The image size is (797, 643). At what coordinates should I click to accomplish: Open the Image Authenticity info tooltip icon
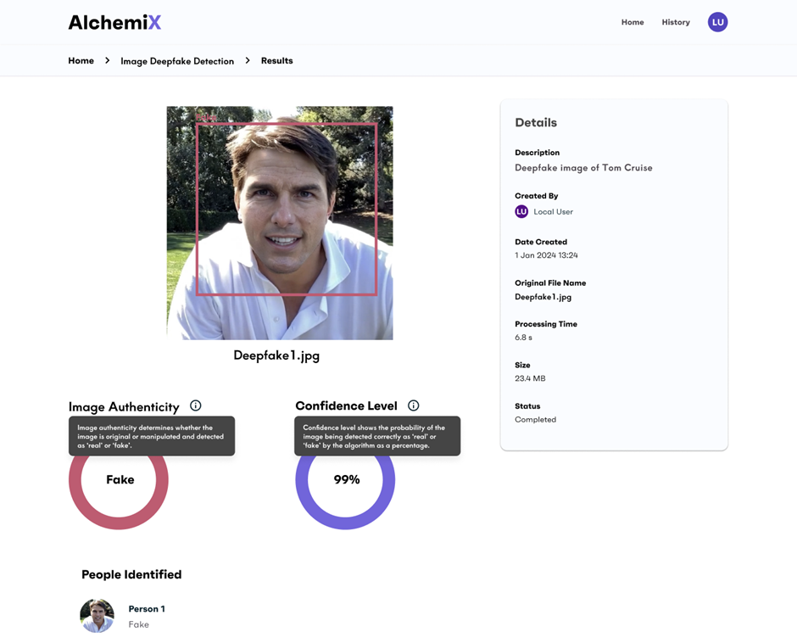[x=196, y=405]
